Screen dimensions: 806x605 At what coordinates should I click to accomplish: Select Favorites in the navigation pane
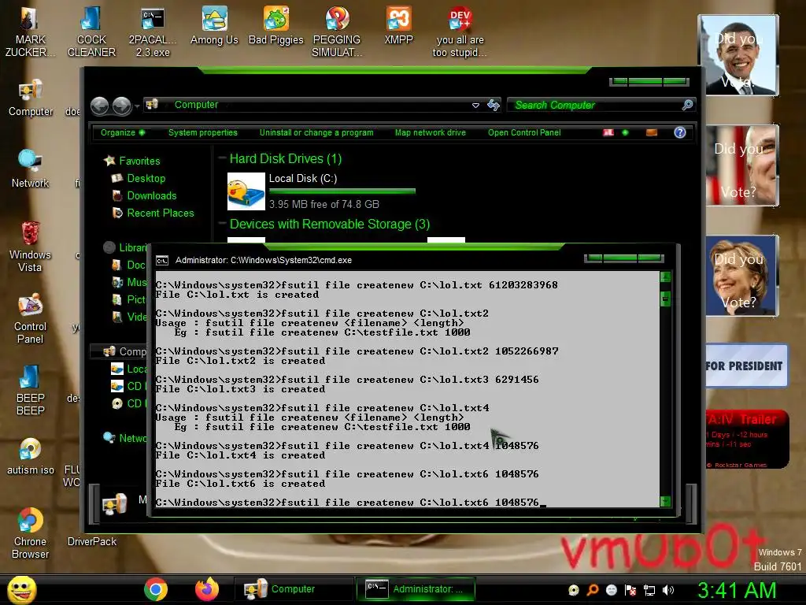[131, 161]
